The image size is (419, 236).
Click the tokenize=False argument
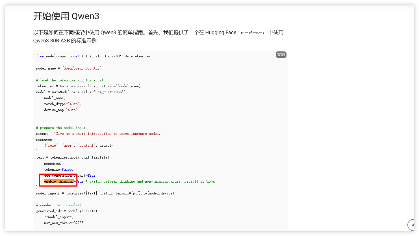click(58, 169)
